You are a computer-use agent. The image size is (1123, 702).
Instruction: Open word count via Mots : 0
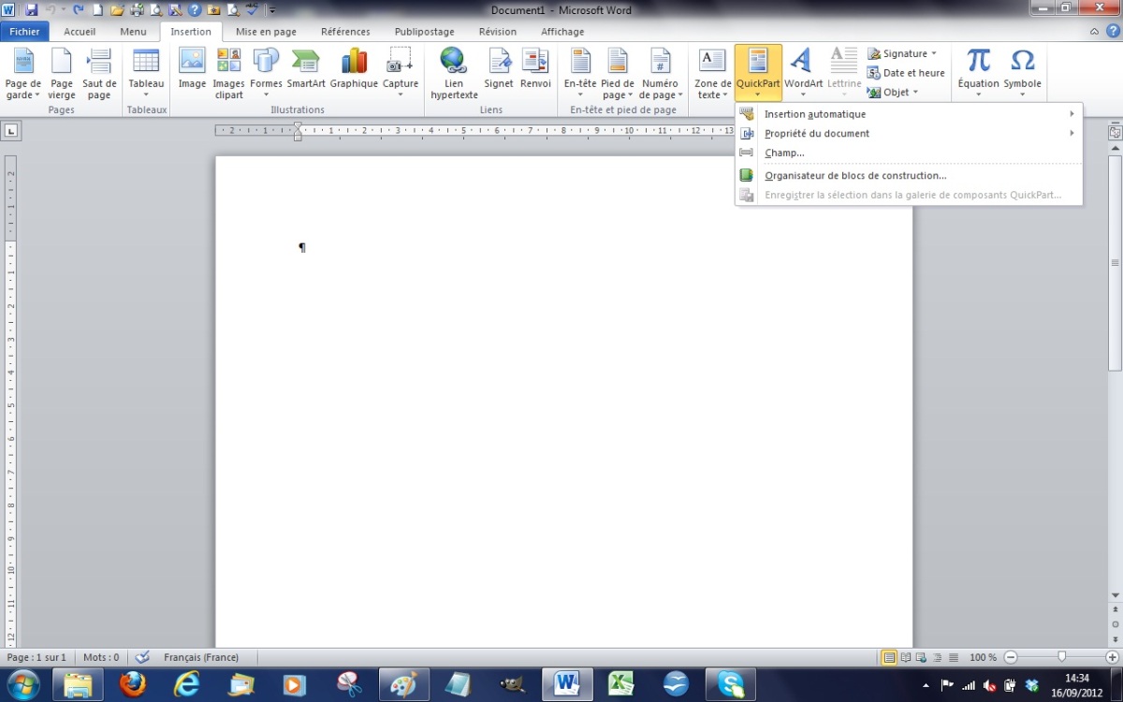pyautogui.click(x=101, y=658)
